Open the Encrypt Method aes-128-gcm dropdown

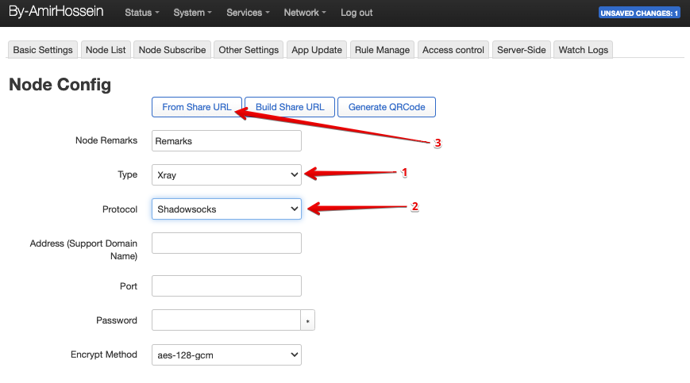pyautogui.click(x=226, y=354)
